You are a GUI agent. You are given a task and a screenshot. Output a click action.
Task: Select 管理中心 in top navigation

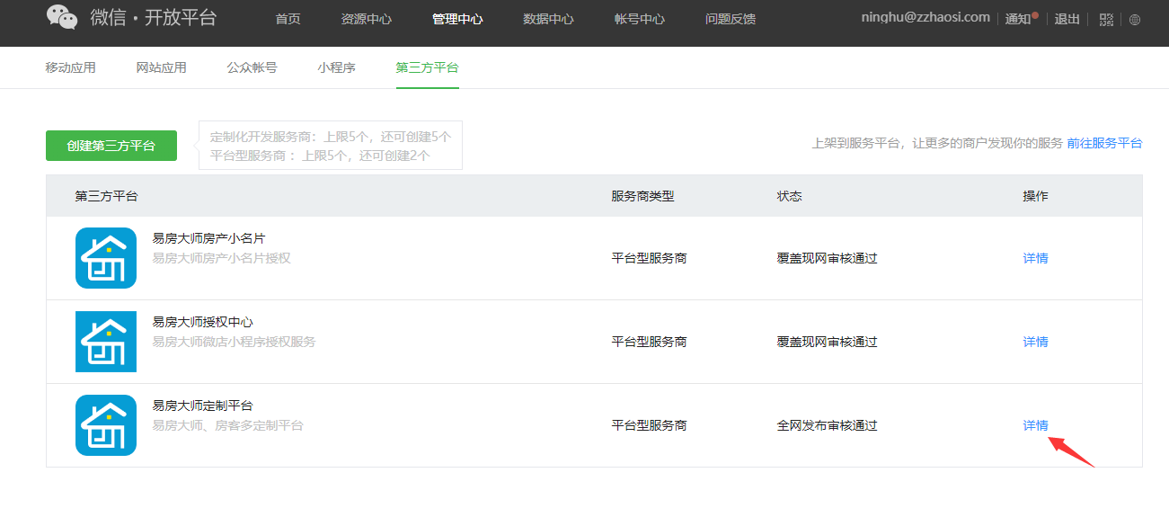[x=457, y=19]
